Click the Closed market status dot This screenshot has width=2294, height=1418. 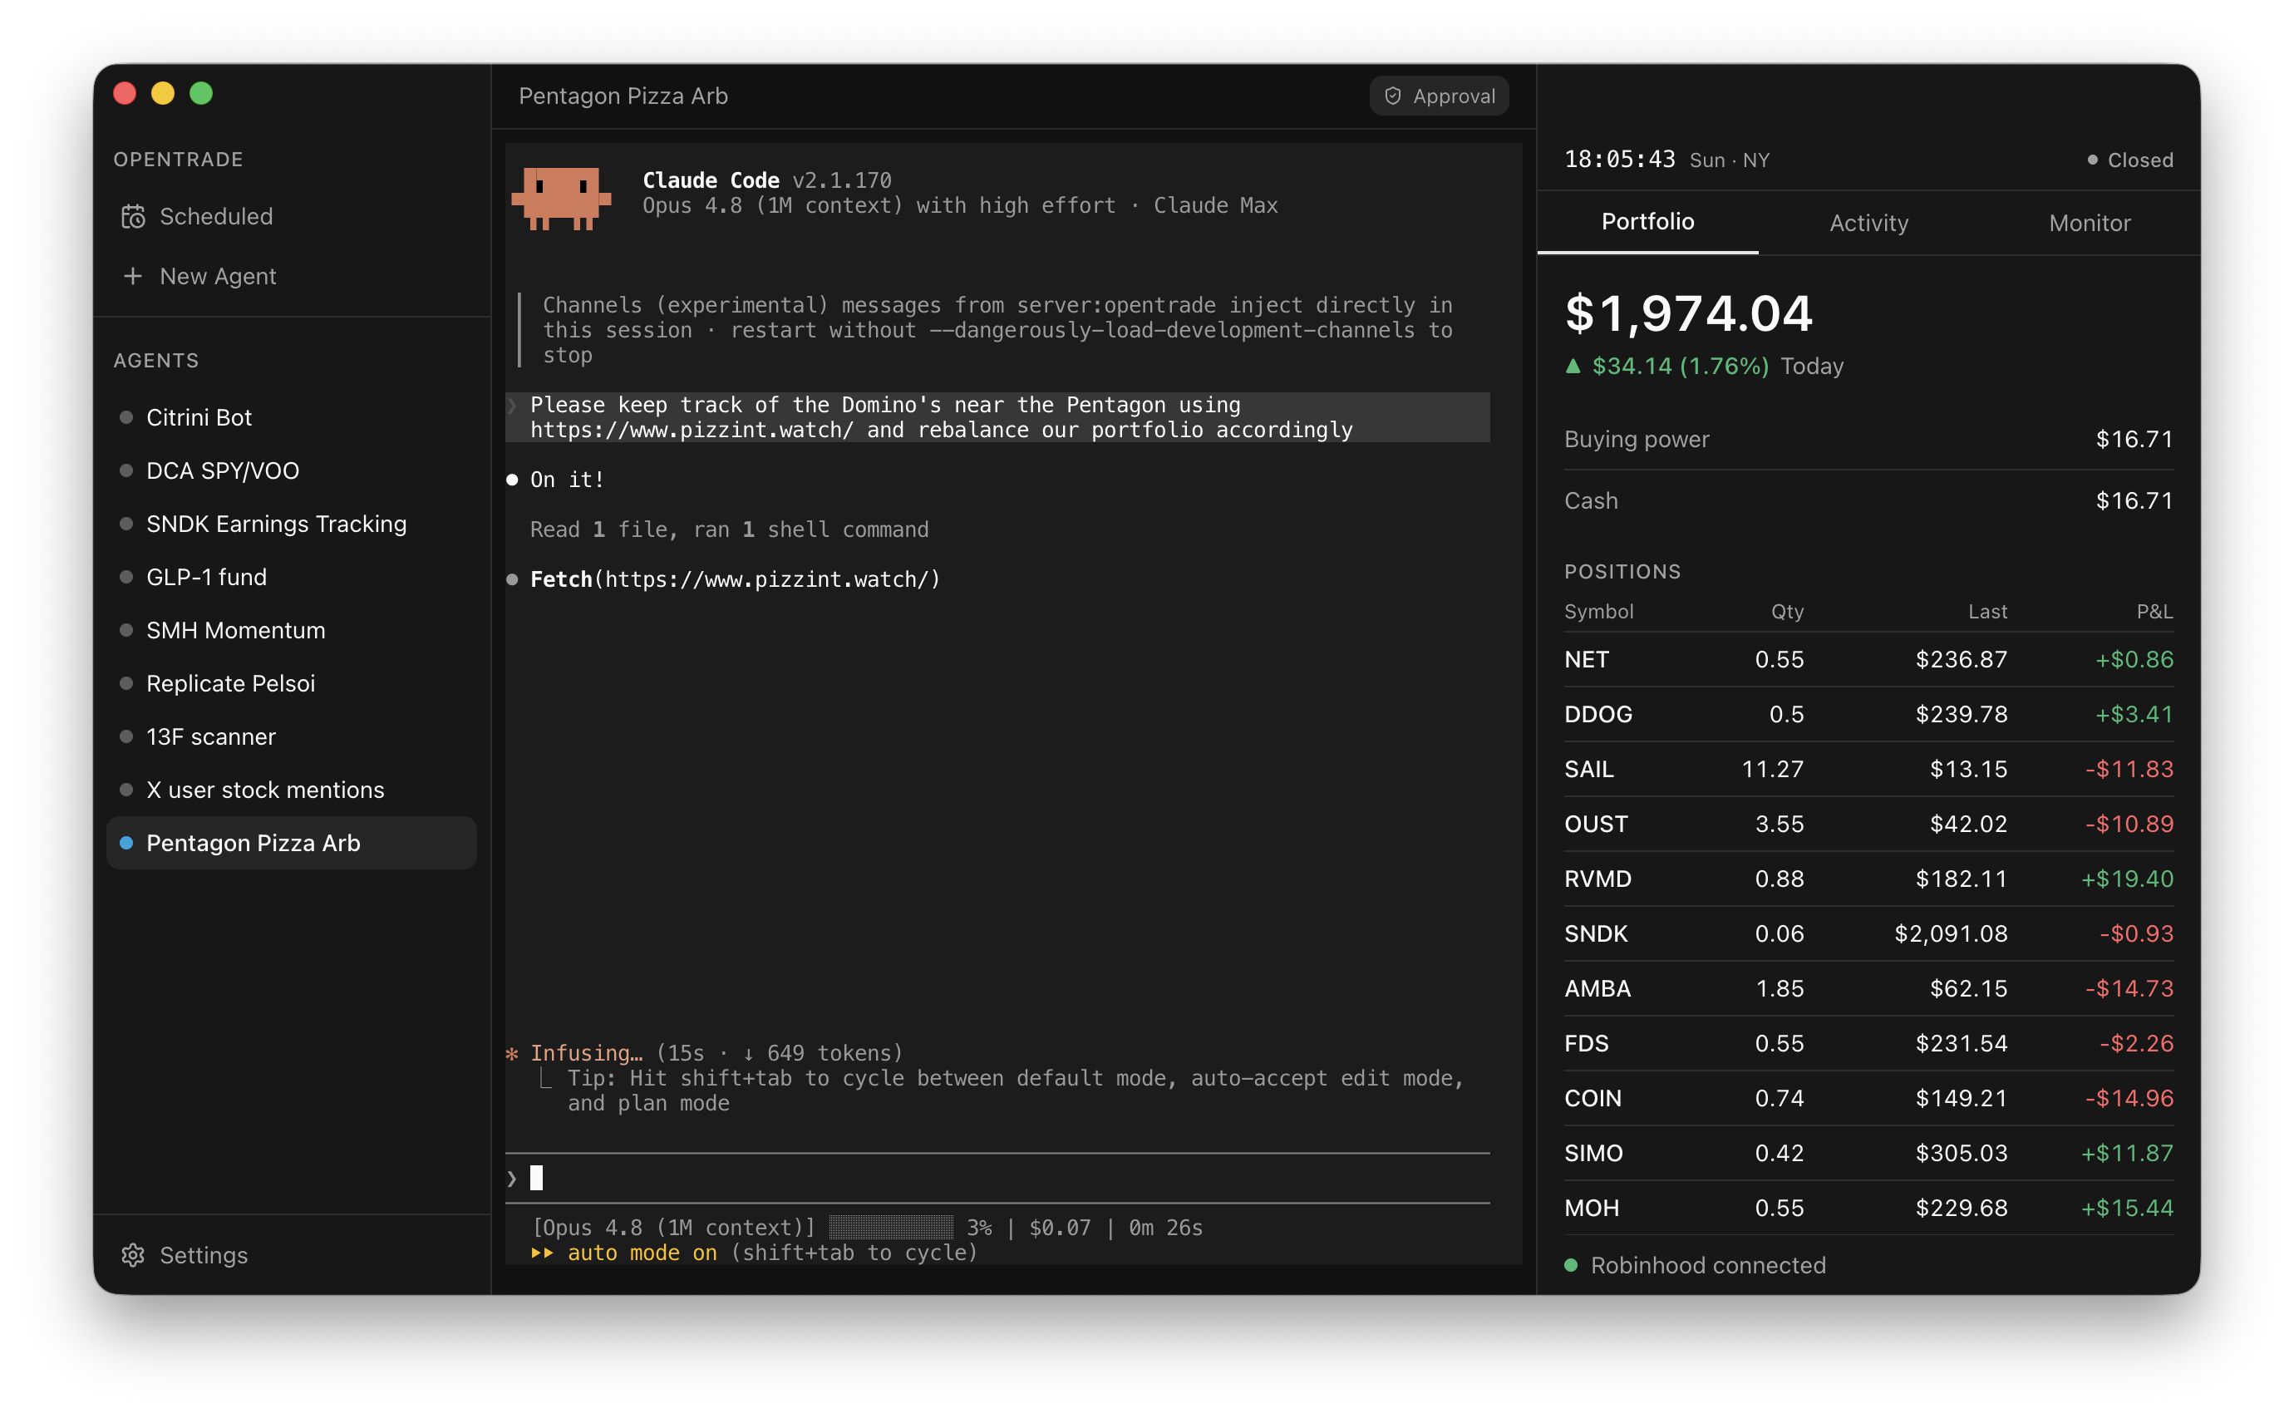coord(2092,160)
